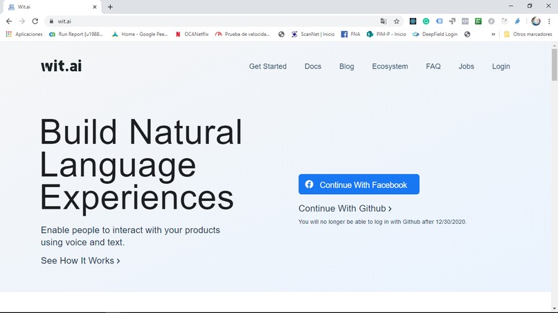This screenshot has width=558, height=313.
Task: Open the Blog navigation link
Action: pyautogui.click(x=347, y=66)
